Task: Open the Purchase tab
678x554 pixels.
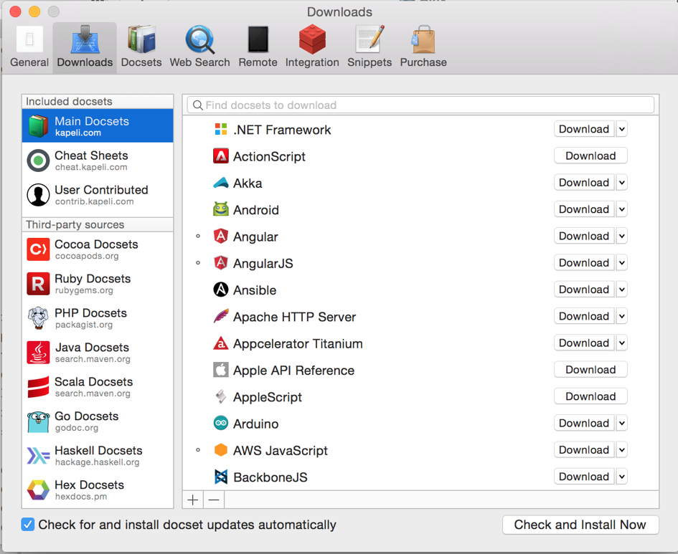Action: click(423, 47)
